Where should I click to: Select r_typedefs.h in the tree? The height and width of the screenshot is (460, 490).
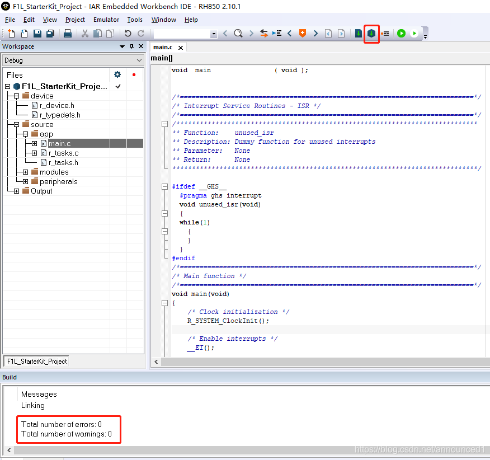click(60, 115)
